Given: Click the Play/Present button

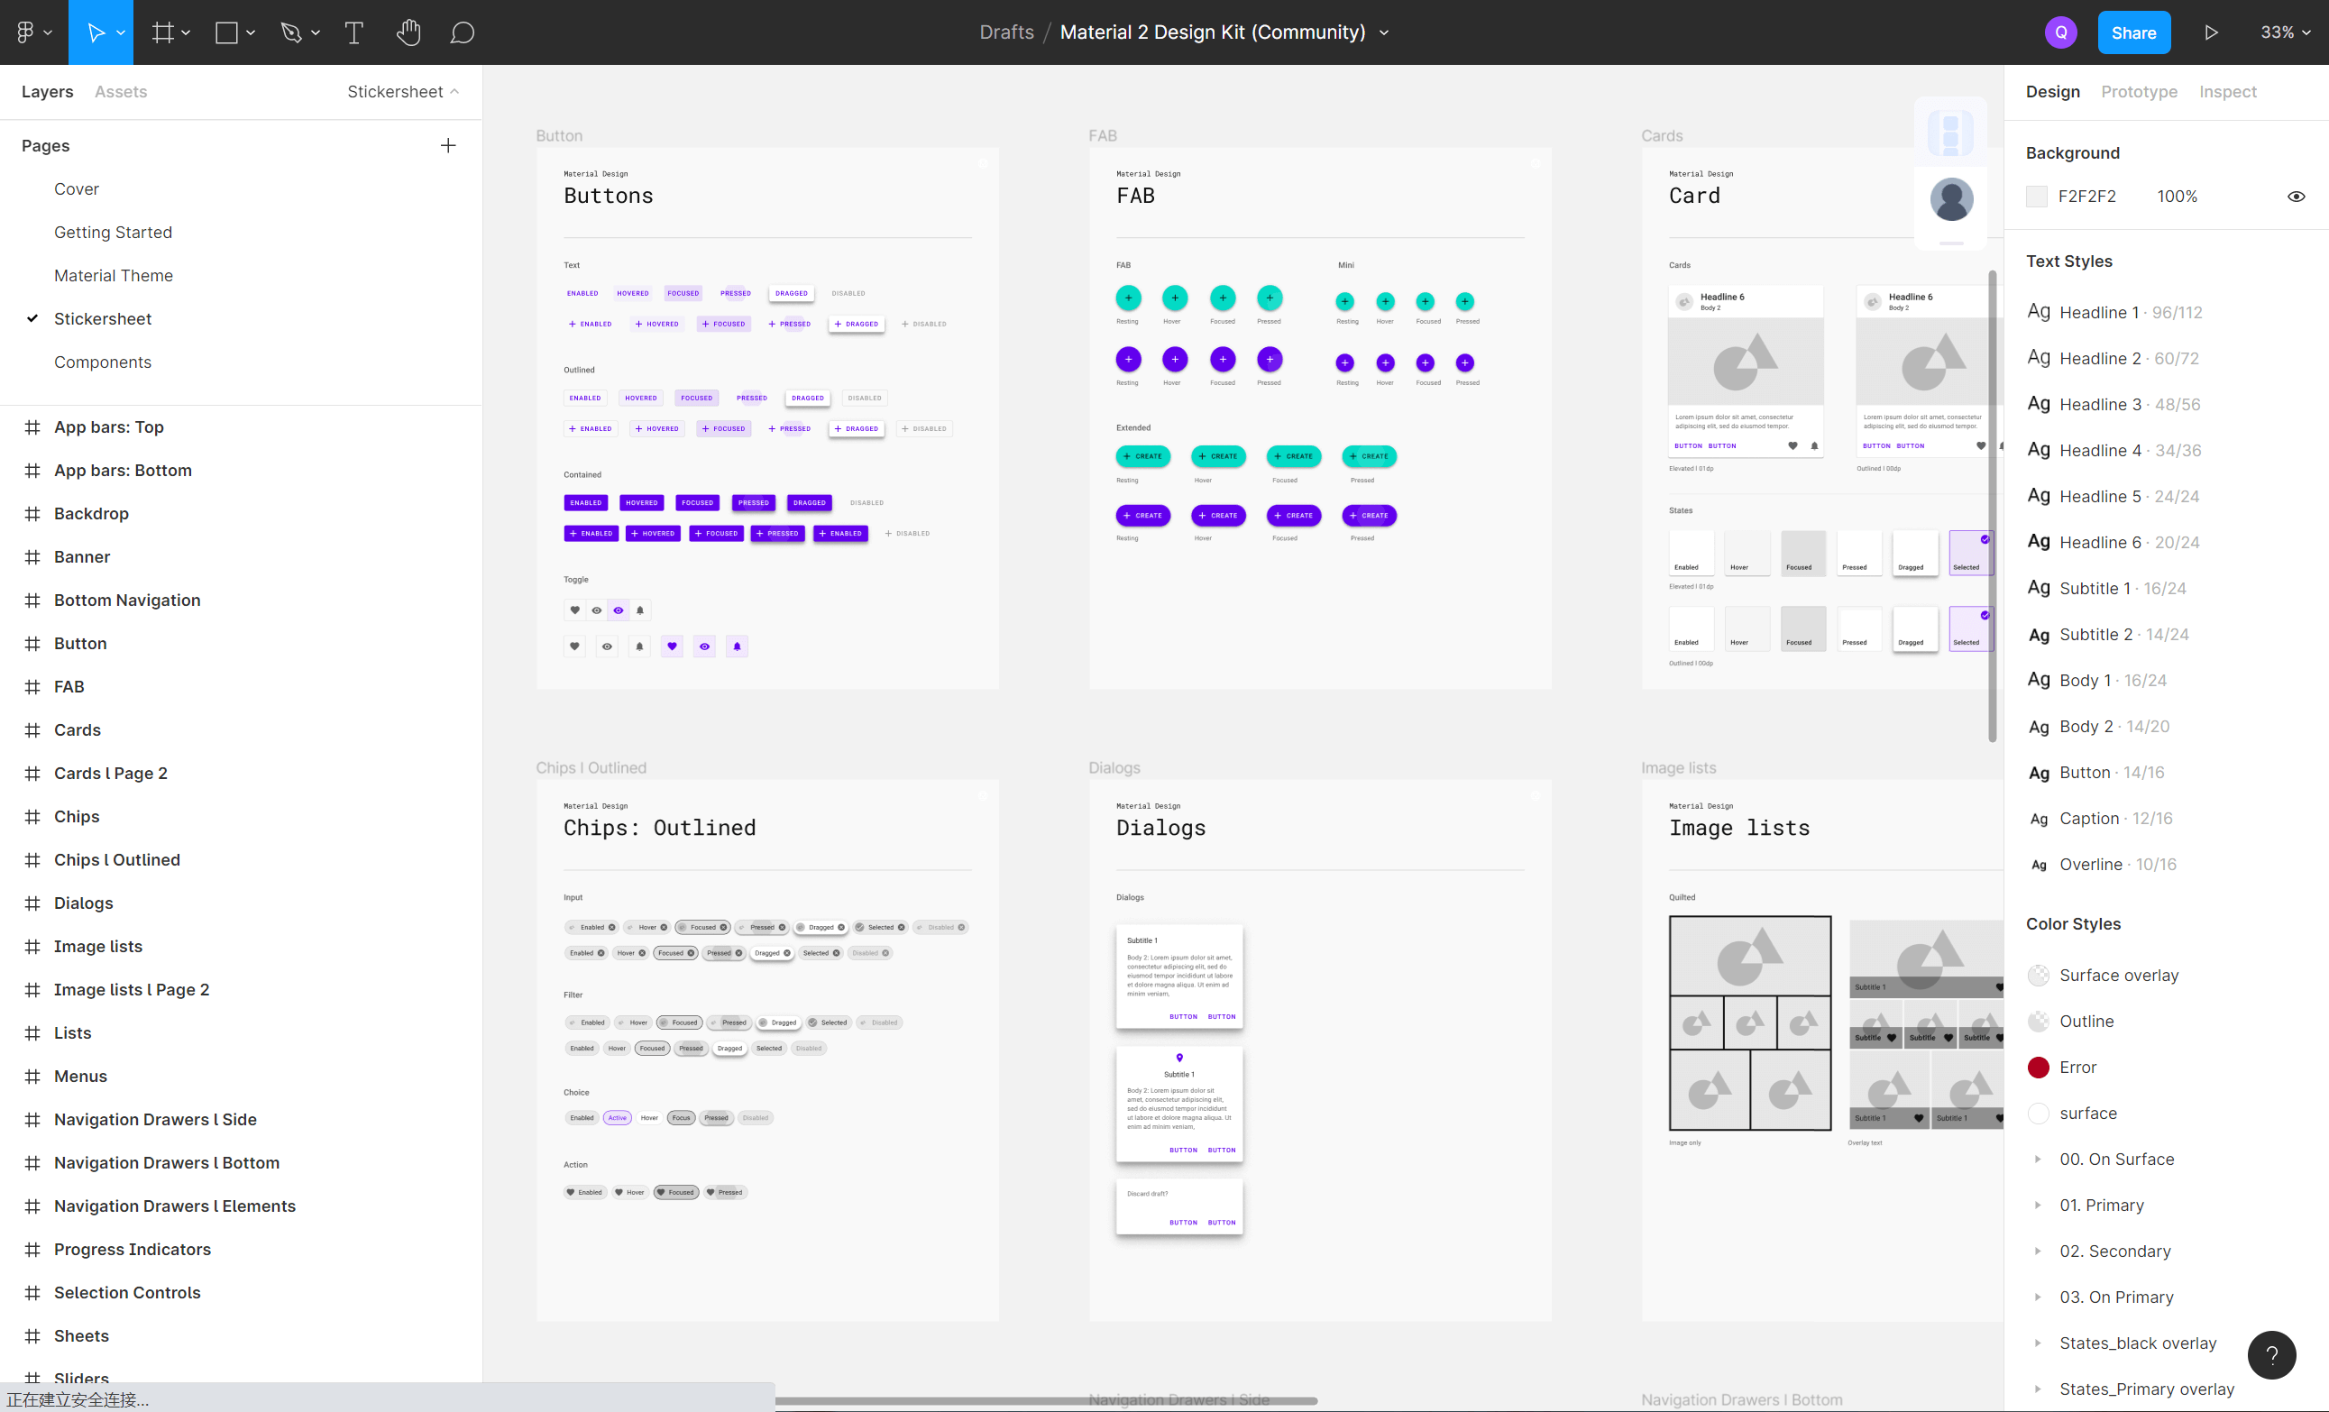Looking at the screenshot, I should click(x=2213, y=32).
